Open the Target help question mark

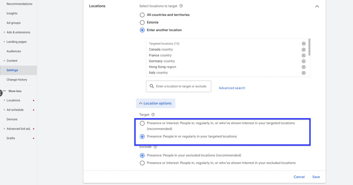pyautogui.click(x=153, y=115)
